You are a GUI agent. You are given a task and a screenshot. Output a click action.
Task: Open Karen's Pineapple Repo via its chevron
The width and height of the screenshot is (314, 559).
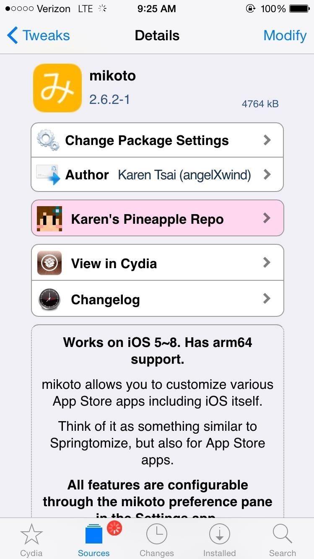point(267,218)
